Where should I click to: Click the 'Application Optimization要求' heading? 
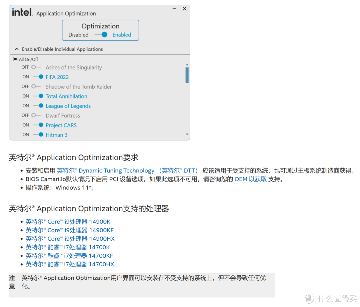click(x=73, y=158)
